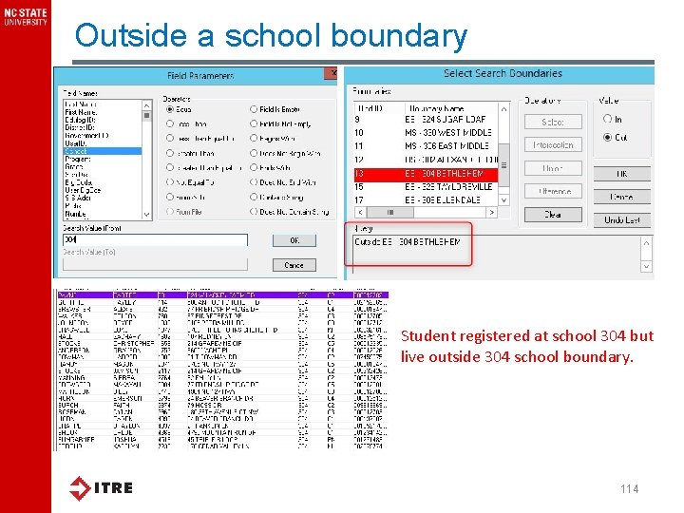Viewport: 684px width, 513px height.
Task: Select the Grade field in list
Action: (103, 166)
